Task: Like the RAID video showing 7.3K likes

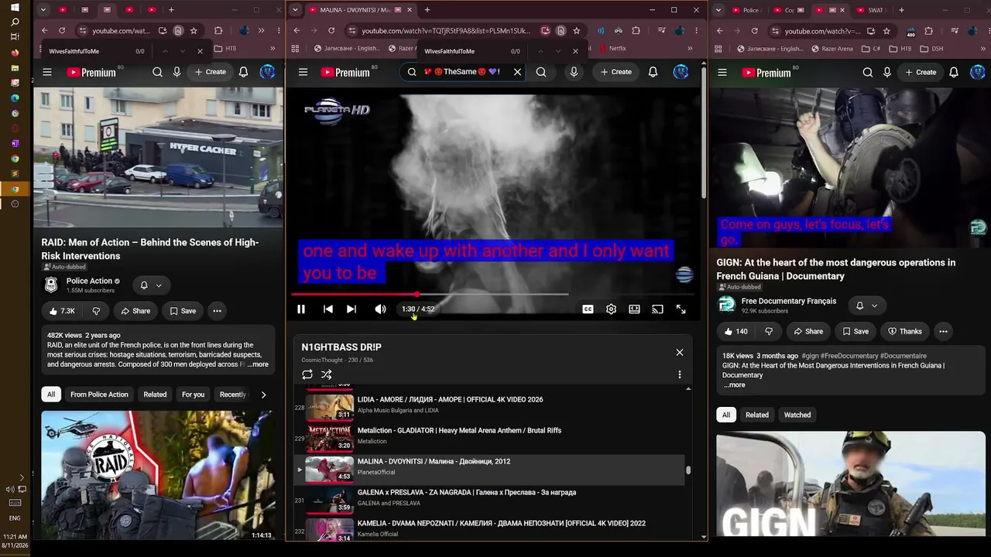Action: coord(62,311)
